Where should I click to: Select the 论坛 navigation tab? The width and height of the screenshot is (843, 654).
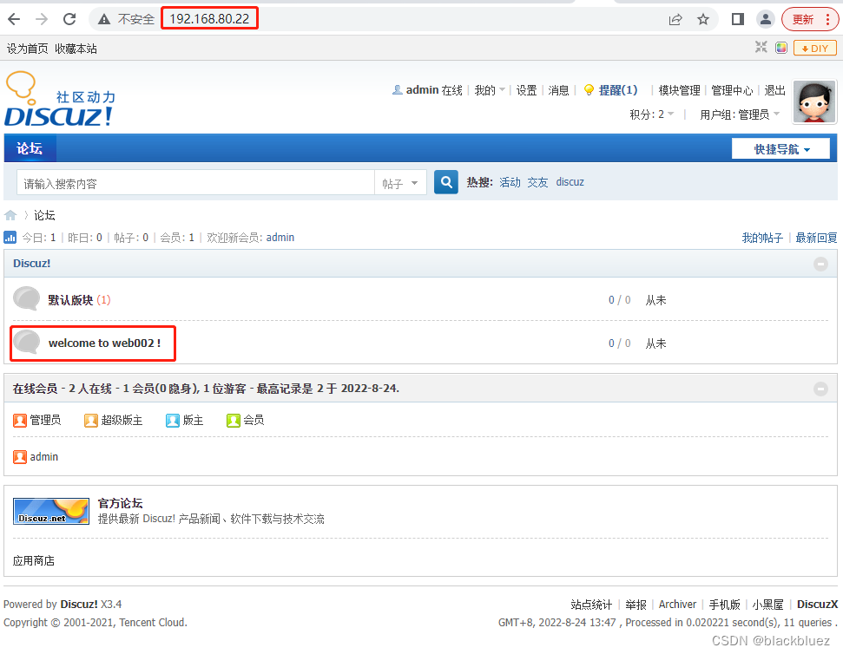[30, 148]
